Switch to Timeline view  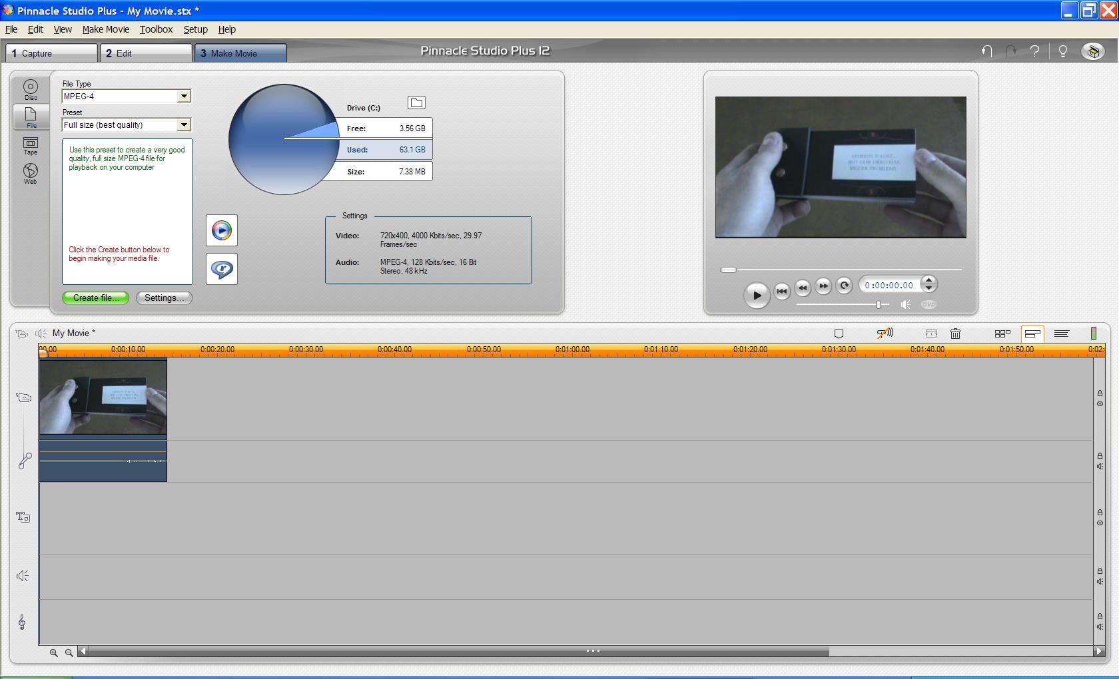pos(1032,334)
